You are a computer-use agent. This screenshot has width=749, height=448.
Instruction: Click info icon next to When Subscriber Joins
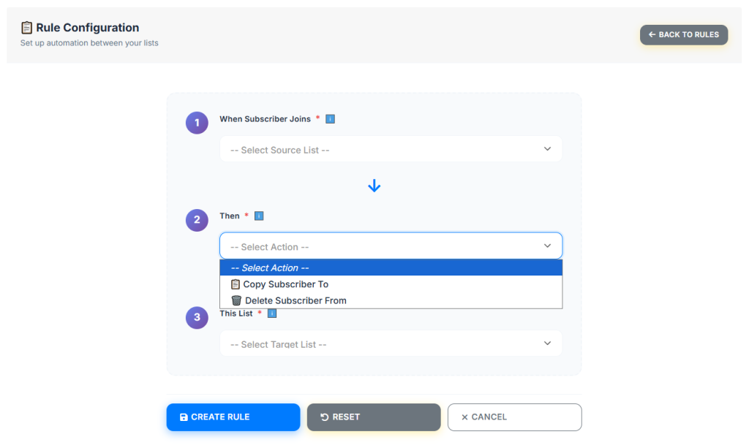pos(330,119)
